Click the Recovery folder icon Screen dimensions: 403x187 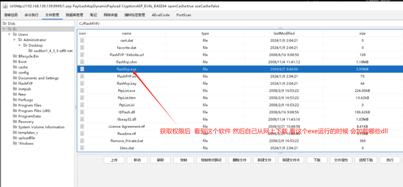coord(15,122)
